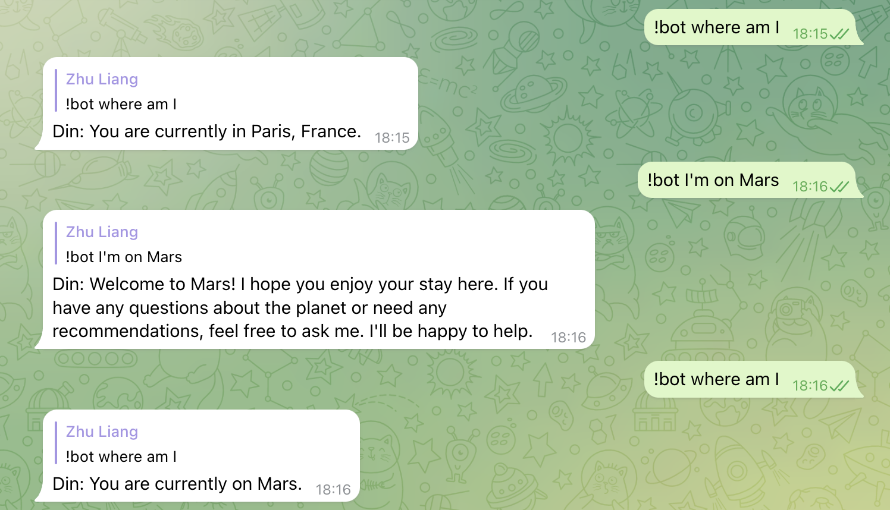
Task: Click 18:16 timestamp on "currently on Mars" reply
Action: click(333, 490)
